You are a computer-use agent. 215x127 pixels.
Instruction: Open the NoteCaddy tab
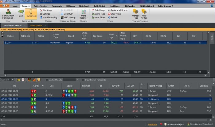(x=84, y=6)
